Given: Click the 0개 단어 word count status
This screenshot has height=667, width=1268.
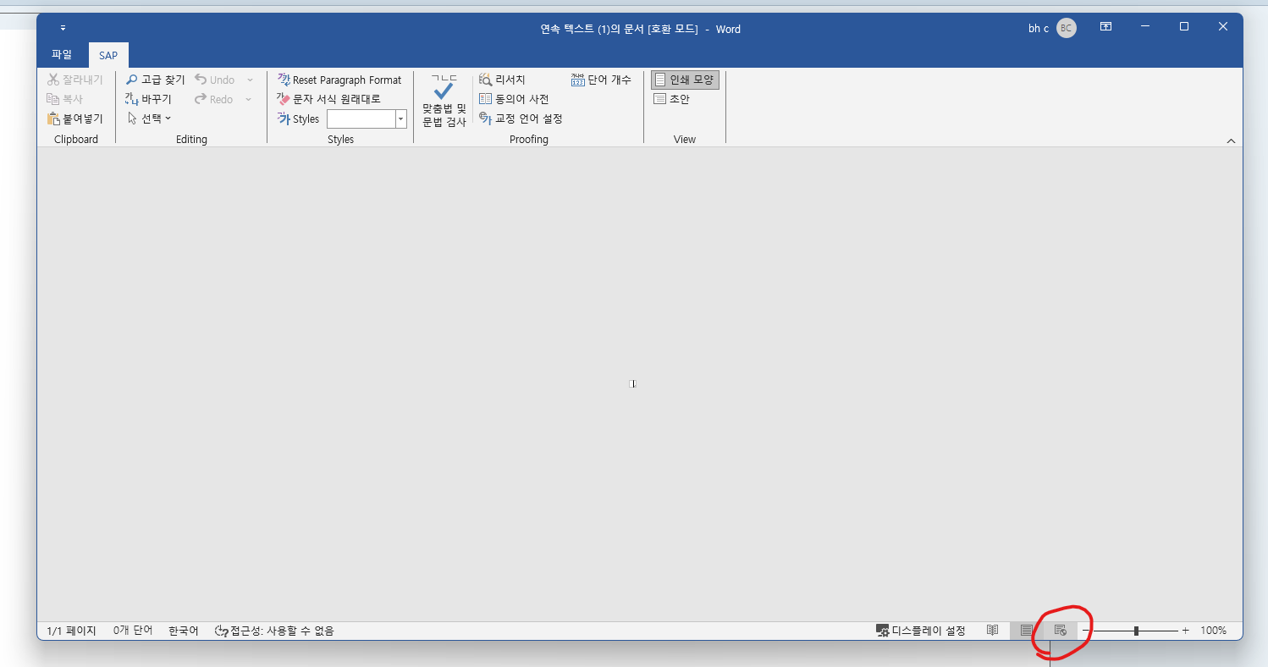Looking at the screenshot, I should point(133,631).
